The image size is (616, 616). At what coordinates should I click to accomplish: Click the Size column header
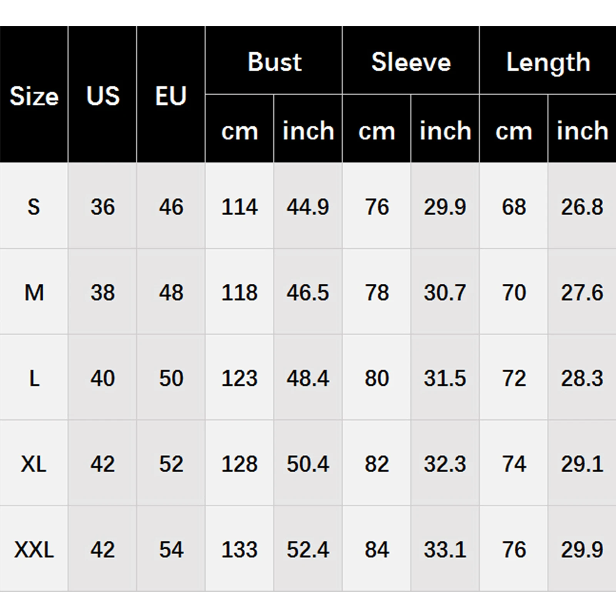click(34, 96)
